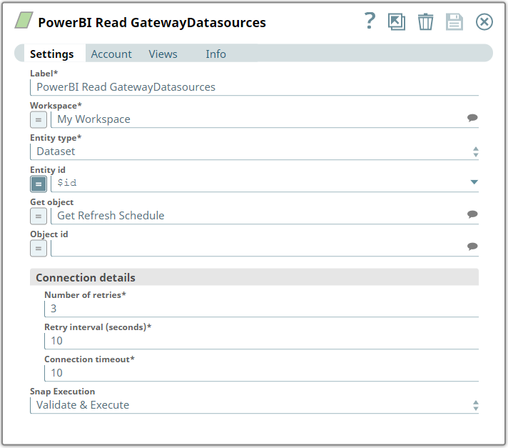Toggle expression mode for Object id

click(x=39, y=249)
